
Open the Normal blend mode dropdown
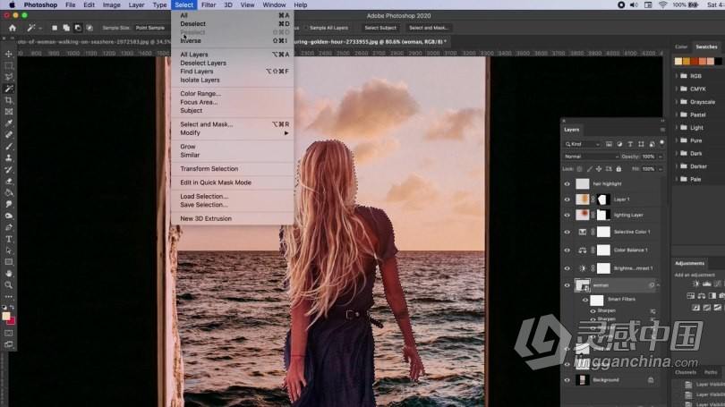click(590, 157)
